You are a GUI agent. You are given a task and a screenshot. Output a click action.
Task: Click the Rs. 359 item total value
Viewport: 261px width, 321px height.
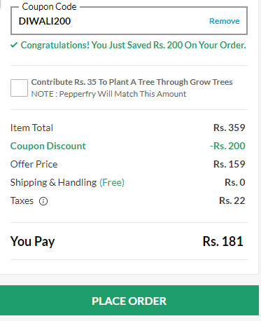tap(230, 128)
